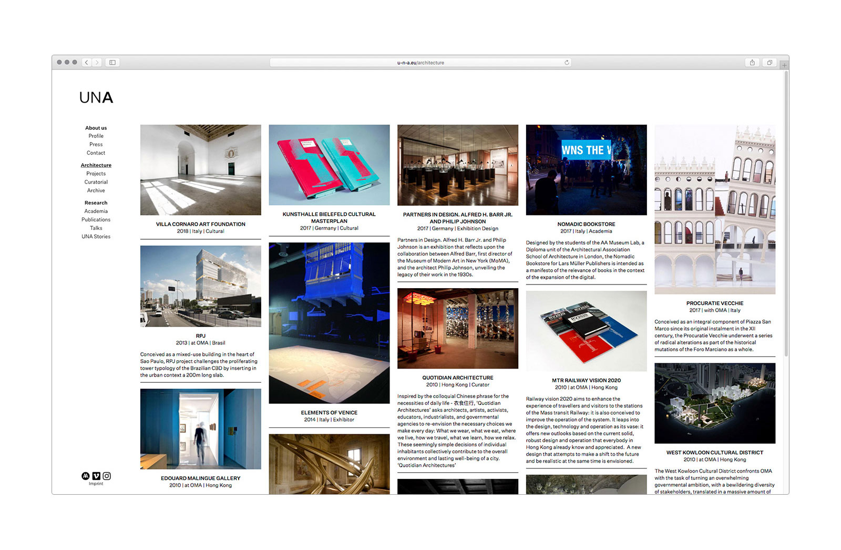Click the Nomadic Bookstore night photo

tap(587, 170)
